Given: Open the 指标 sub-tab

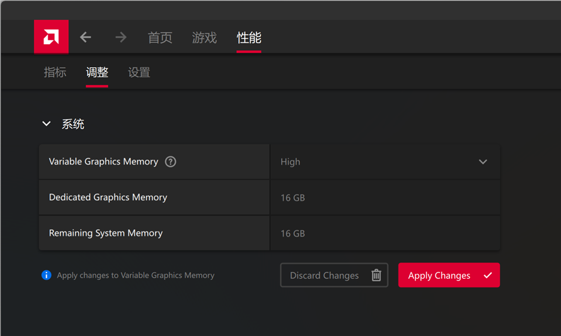Looking at the screenshot, I should coord(55,72).
